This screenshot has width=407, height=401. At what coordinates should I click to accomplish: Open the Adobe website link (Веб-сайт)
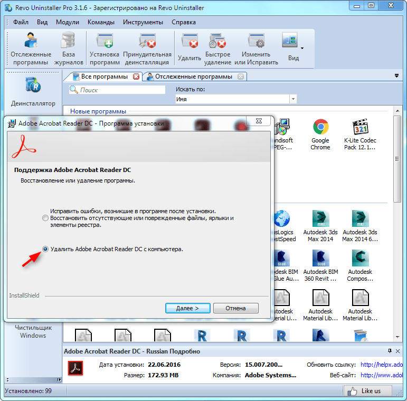[x=382, y=375]
